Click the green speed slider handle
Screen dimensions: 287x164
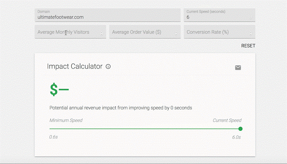point(240,129)
